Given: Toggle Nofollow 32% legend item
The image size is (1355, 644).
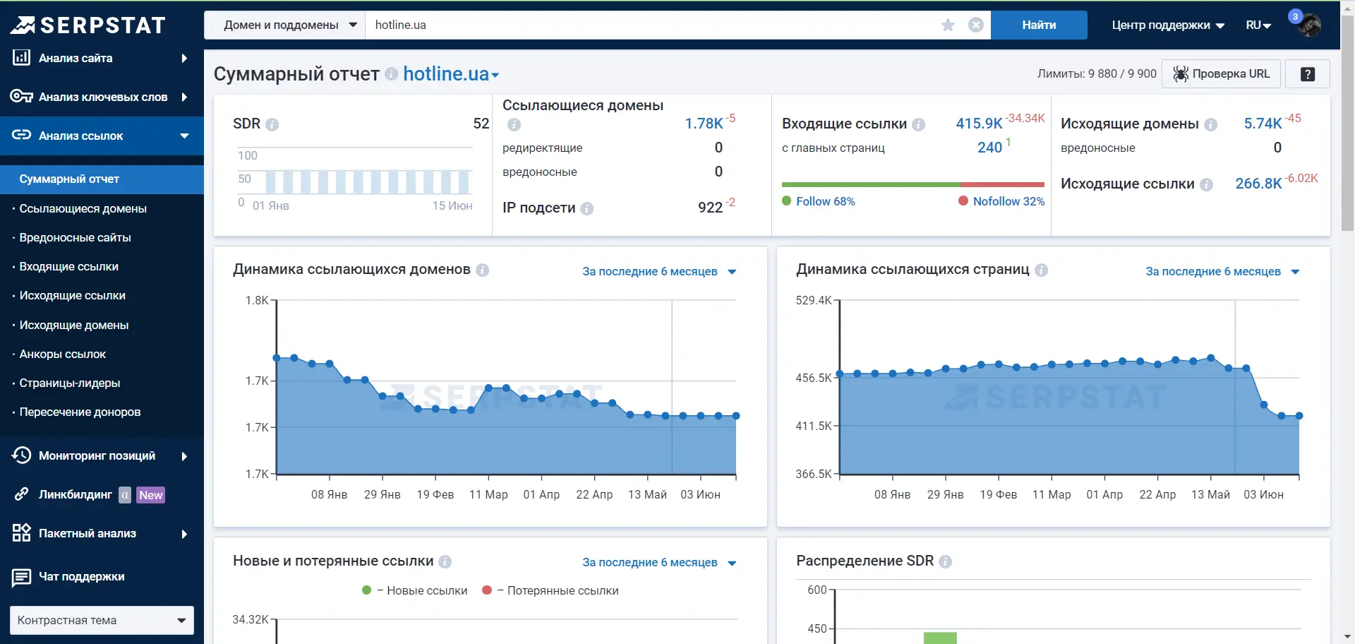Looking at the screenshot, I should [x=1001, y=201].
